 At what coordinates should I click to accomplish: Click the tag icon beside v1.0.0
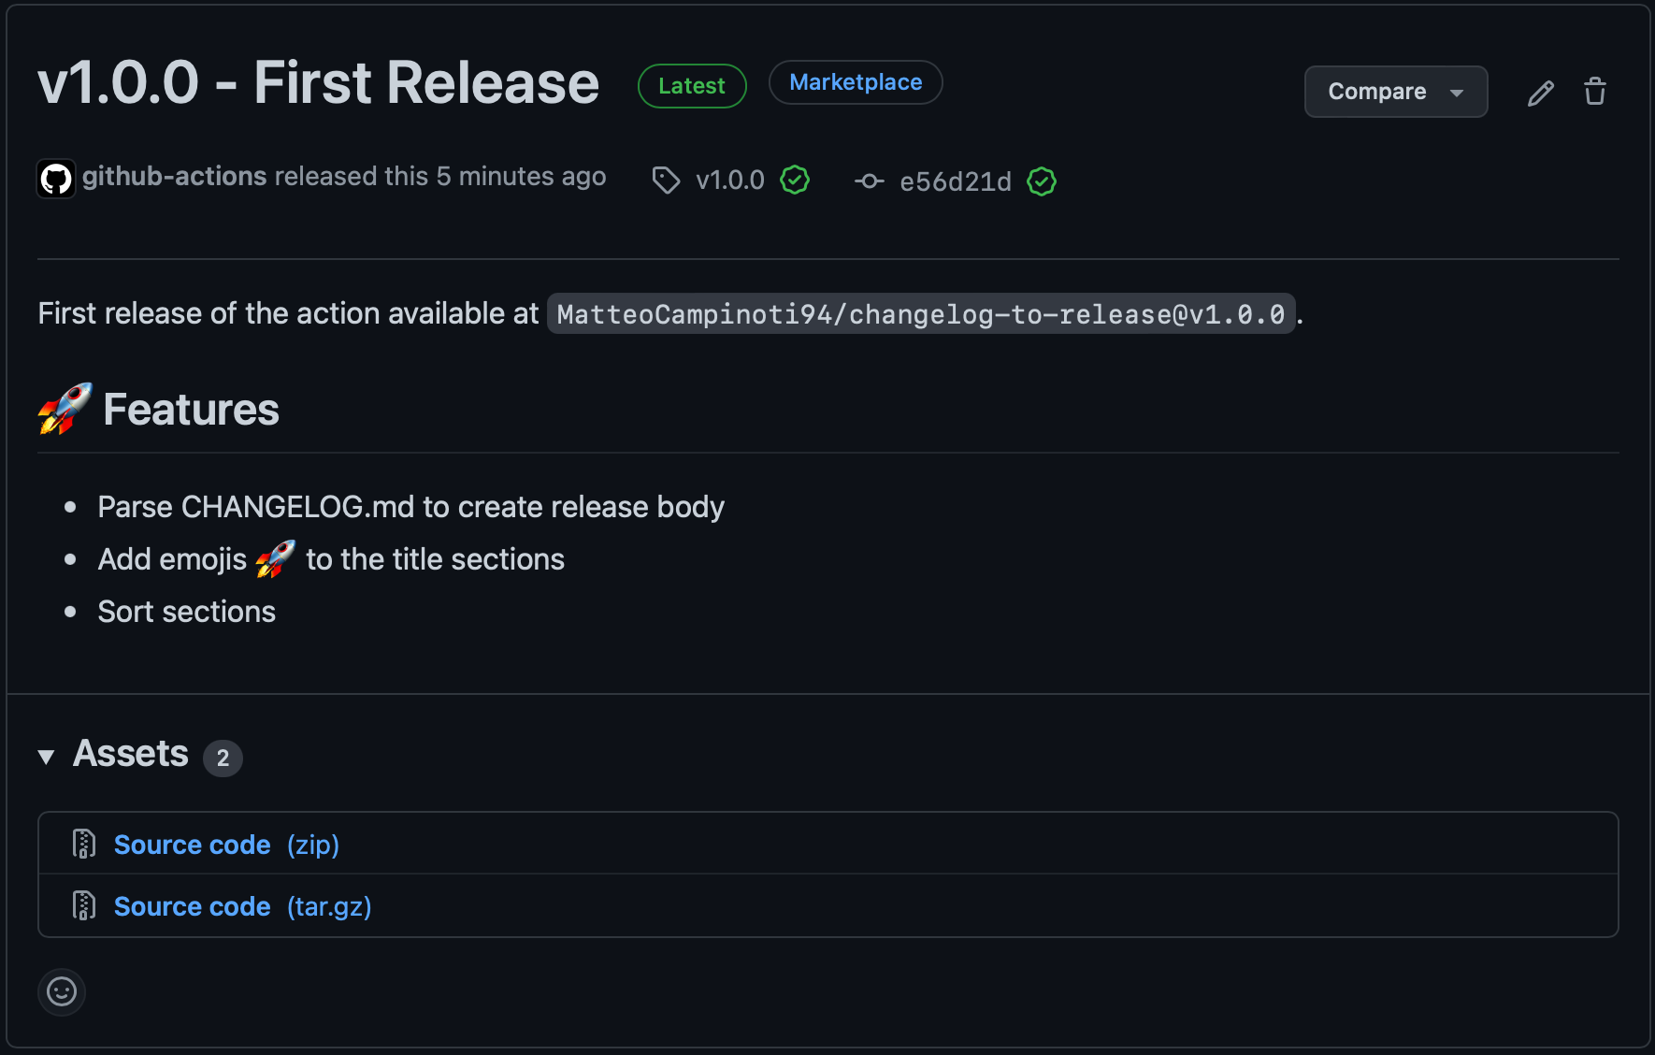click(x=666, y=180)
